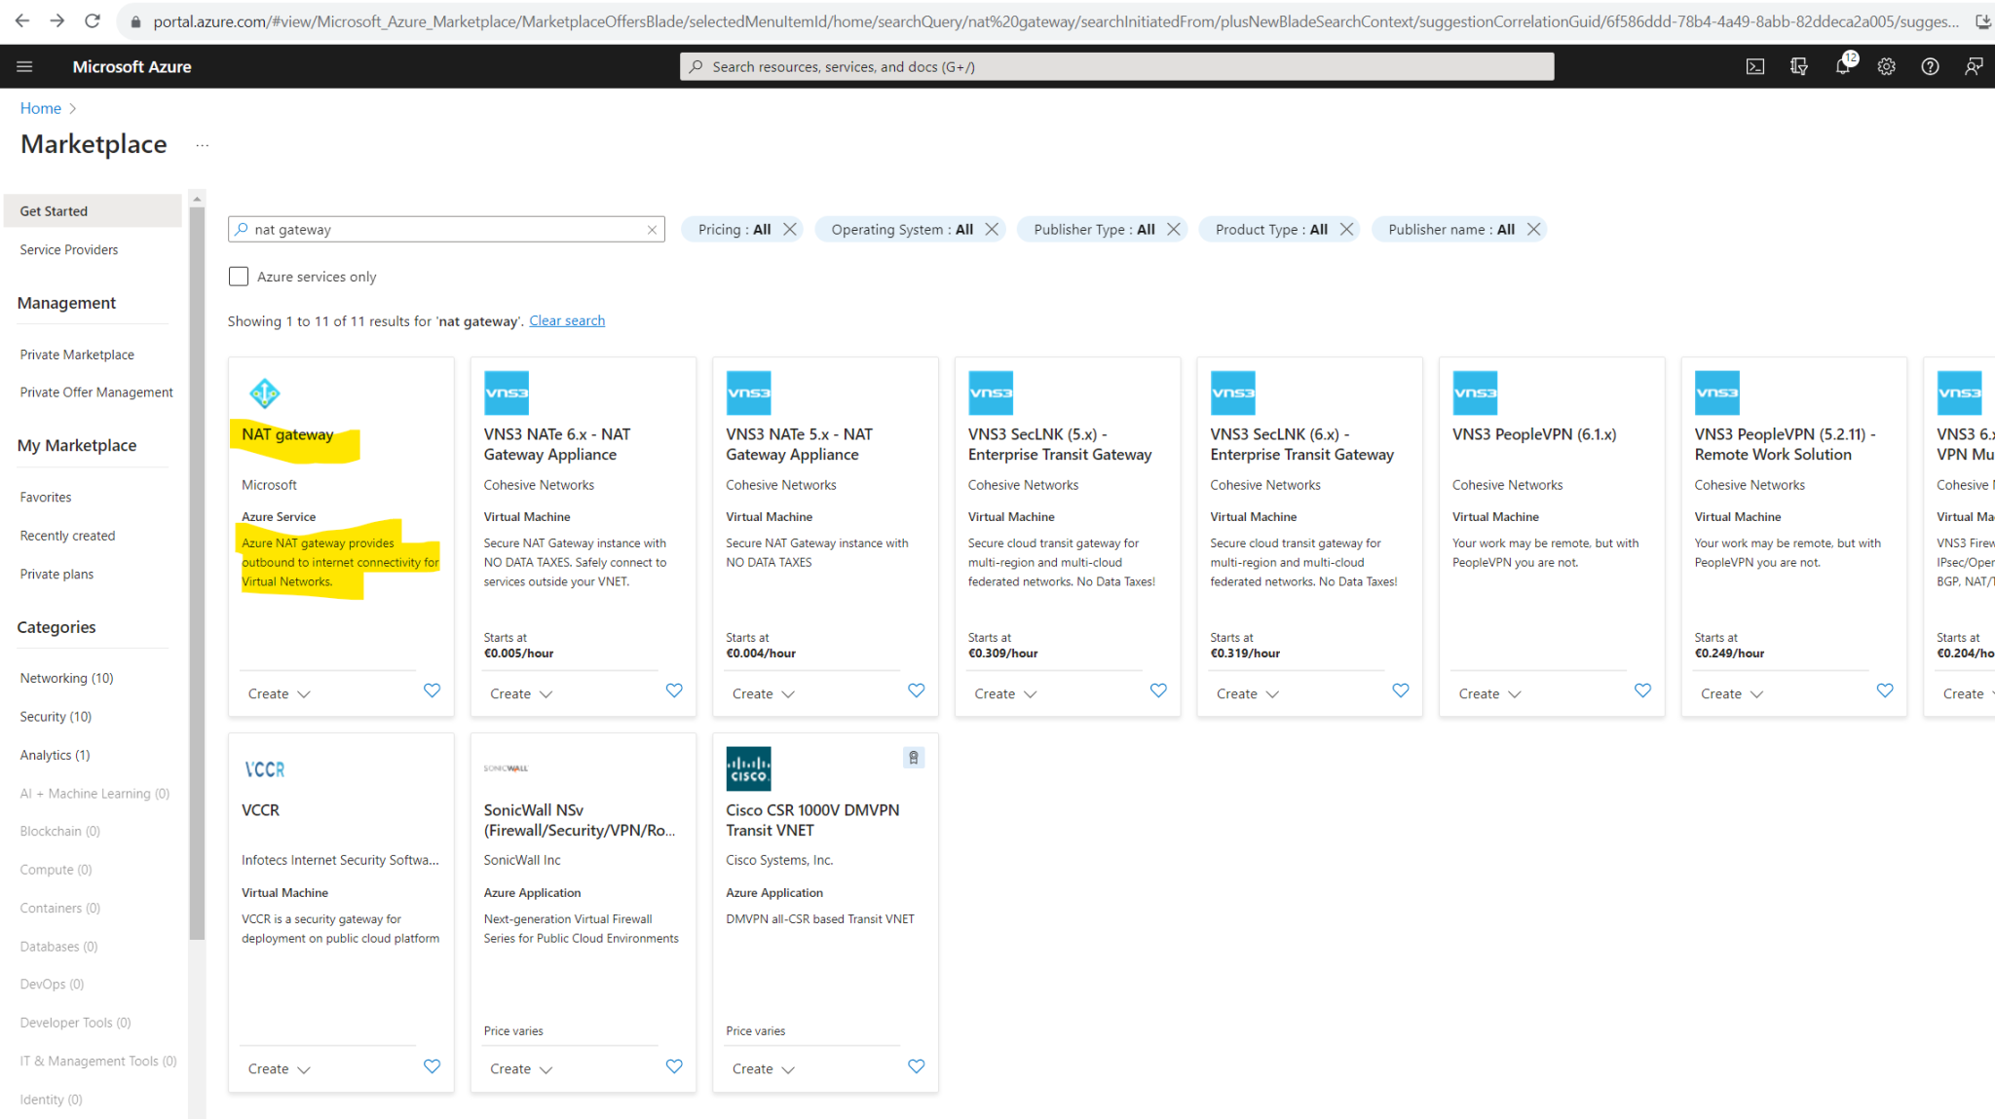Expand Create dropdown on VNS3 SecLNK (5.x) card
Viewport: 1995px width, 1119px height.
pos(1005,693)
